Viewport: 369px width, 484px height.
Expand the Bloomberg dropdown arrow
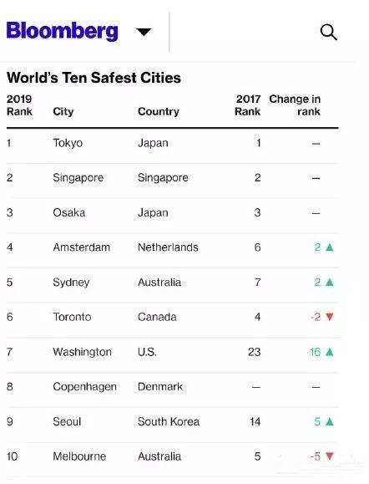[x=144, y=32]
